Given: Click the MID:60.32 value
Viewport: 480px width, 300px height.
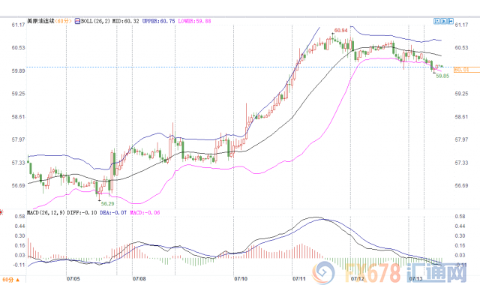Looking at the screenshot, I should (125, 21).
